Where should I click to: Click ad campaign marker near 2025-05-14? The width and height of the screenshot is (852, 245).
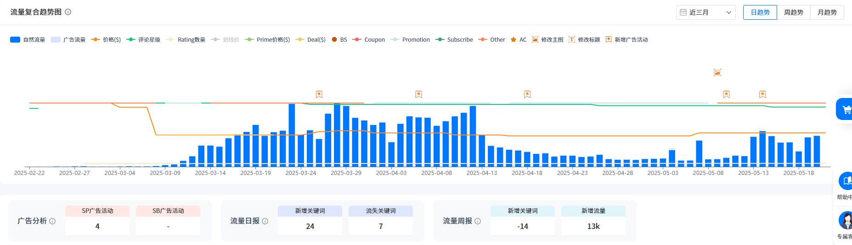[x=762, y=94]
